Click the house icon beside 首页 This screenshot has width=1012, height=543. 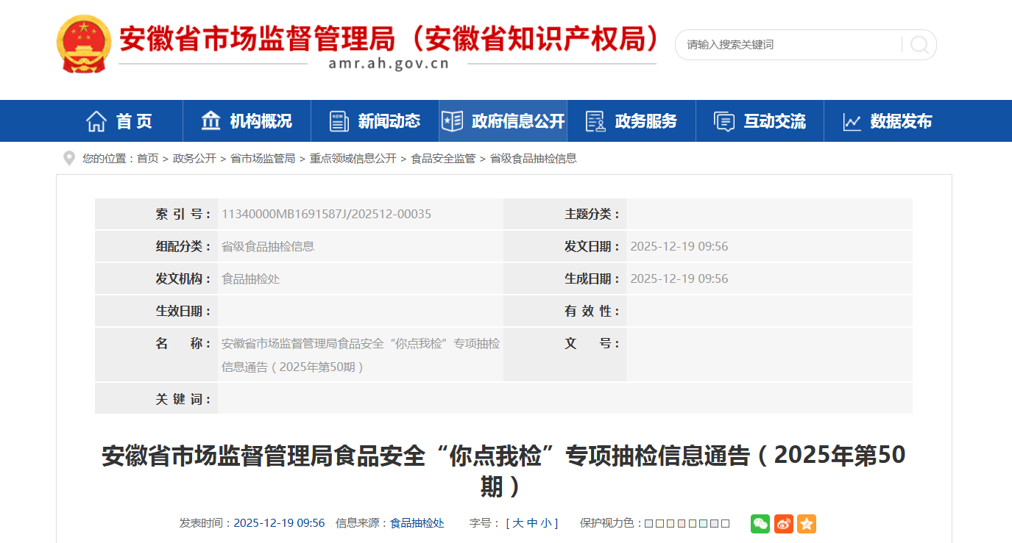pos(96,121)
